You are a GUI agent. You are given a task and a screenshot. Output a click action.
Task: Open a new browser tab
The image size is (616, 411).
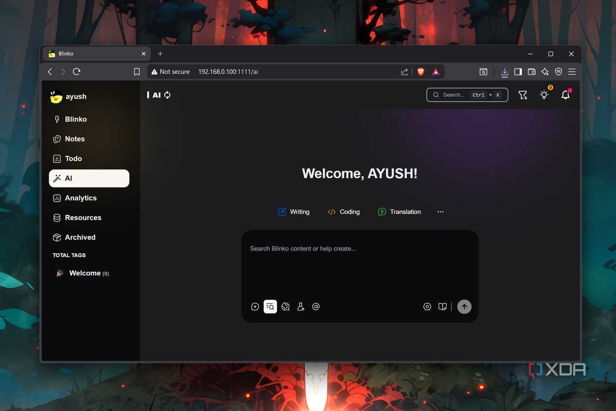tap(160, 54)
